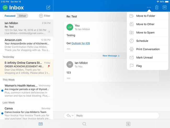Screen dimensions: 170x128
Task: Tap the IM avatar in Ian Mildon's message
Action: [x=70, y=65]
